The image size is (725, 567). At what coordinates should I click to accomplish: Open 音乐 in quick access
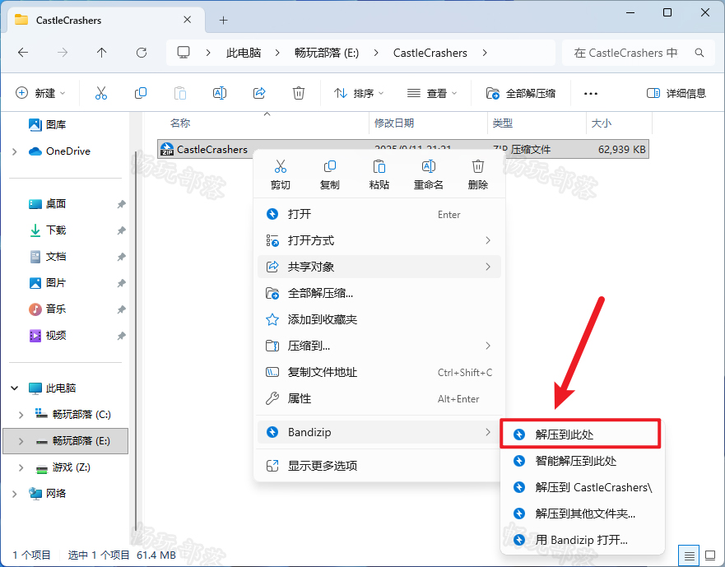[47, 309]
